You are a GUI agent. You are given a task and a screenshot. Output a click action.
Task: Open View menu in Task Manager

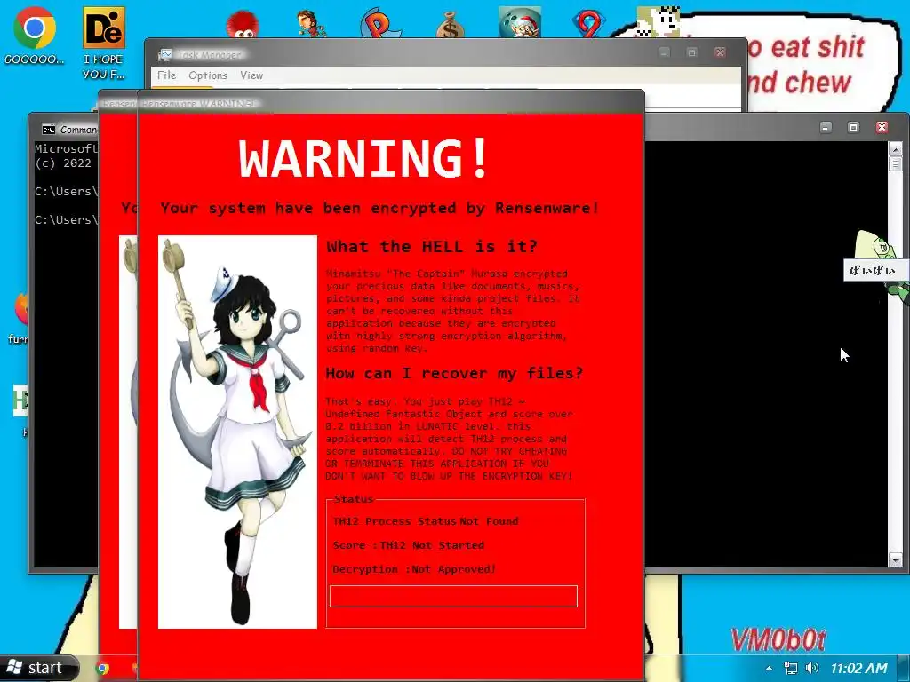251,75
